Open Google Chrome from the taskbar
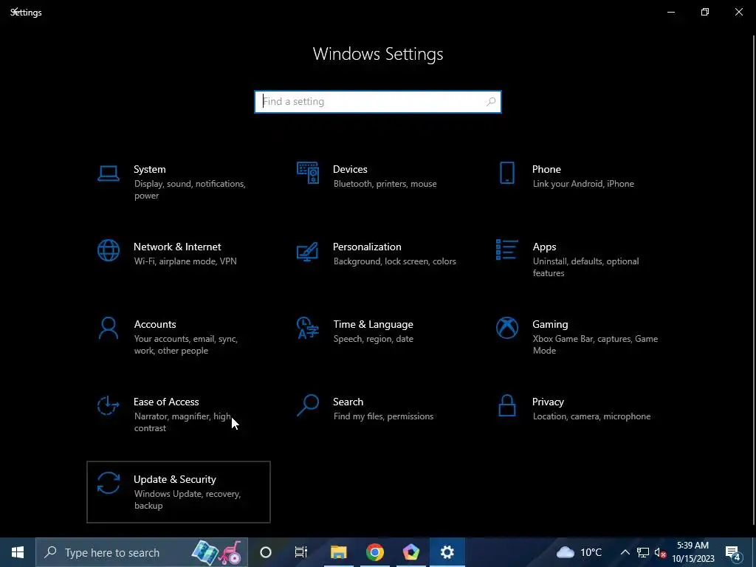Image resolution: width=756 pixels, height=567 pixels. click(374, 552)
